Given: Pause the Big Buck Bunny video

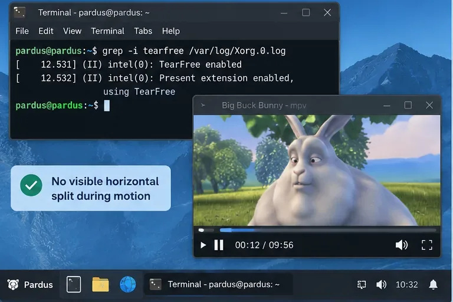Looking at the screenshot, I should tap(219, 245).
